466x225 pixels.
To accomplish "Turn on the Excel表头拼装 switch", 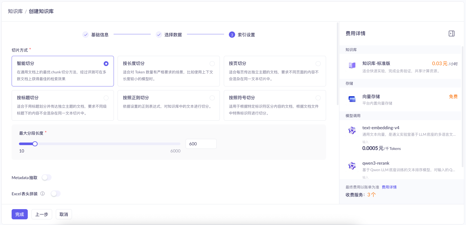I will pos(56,194).
